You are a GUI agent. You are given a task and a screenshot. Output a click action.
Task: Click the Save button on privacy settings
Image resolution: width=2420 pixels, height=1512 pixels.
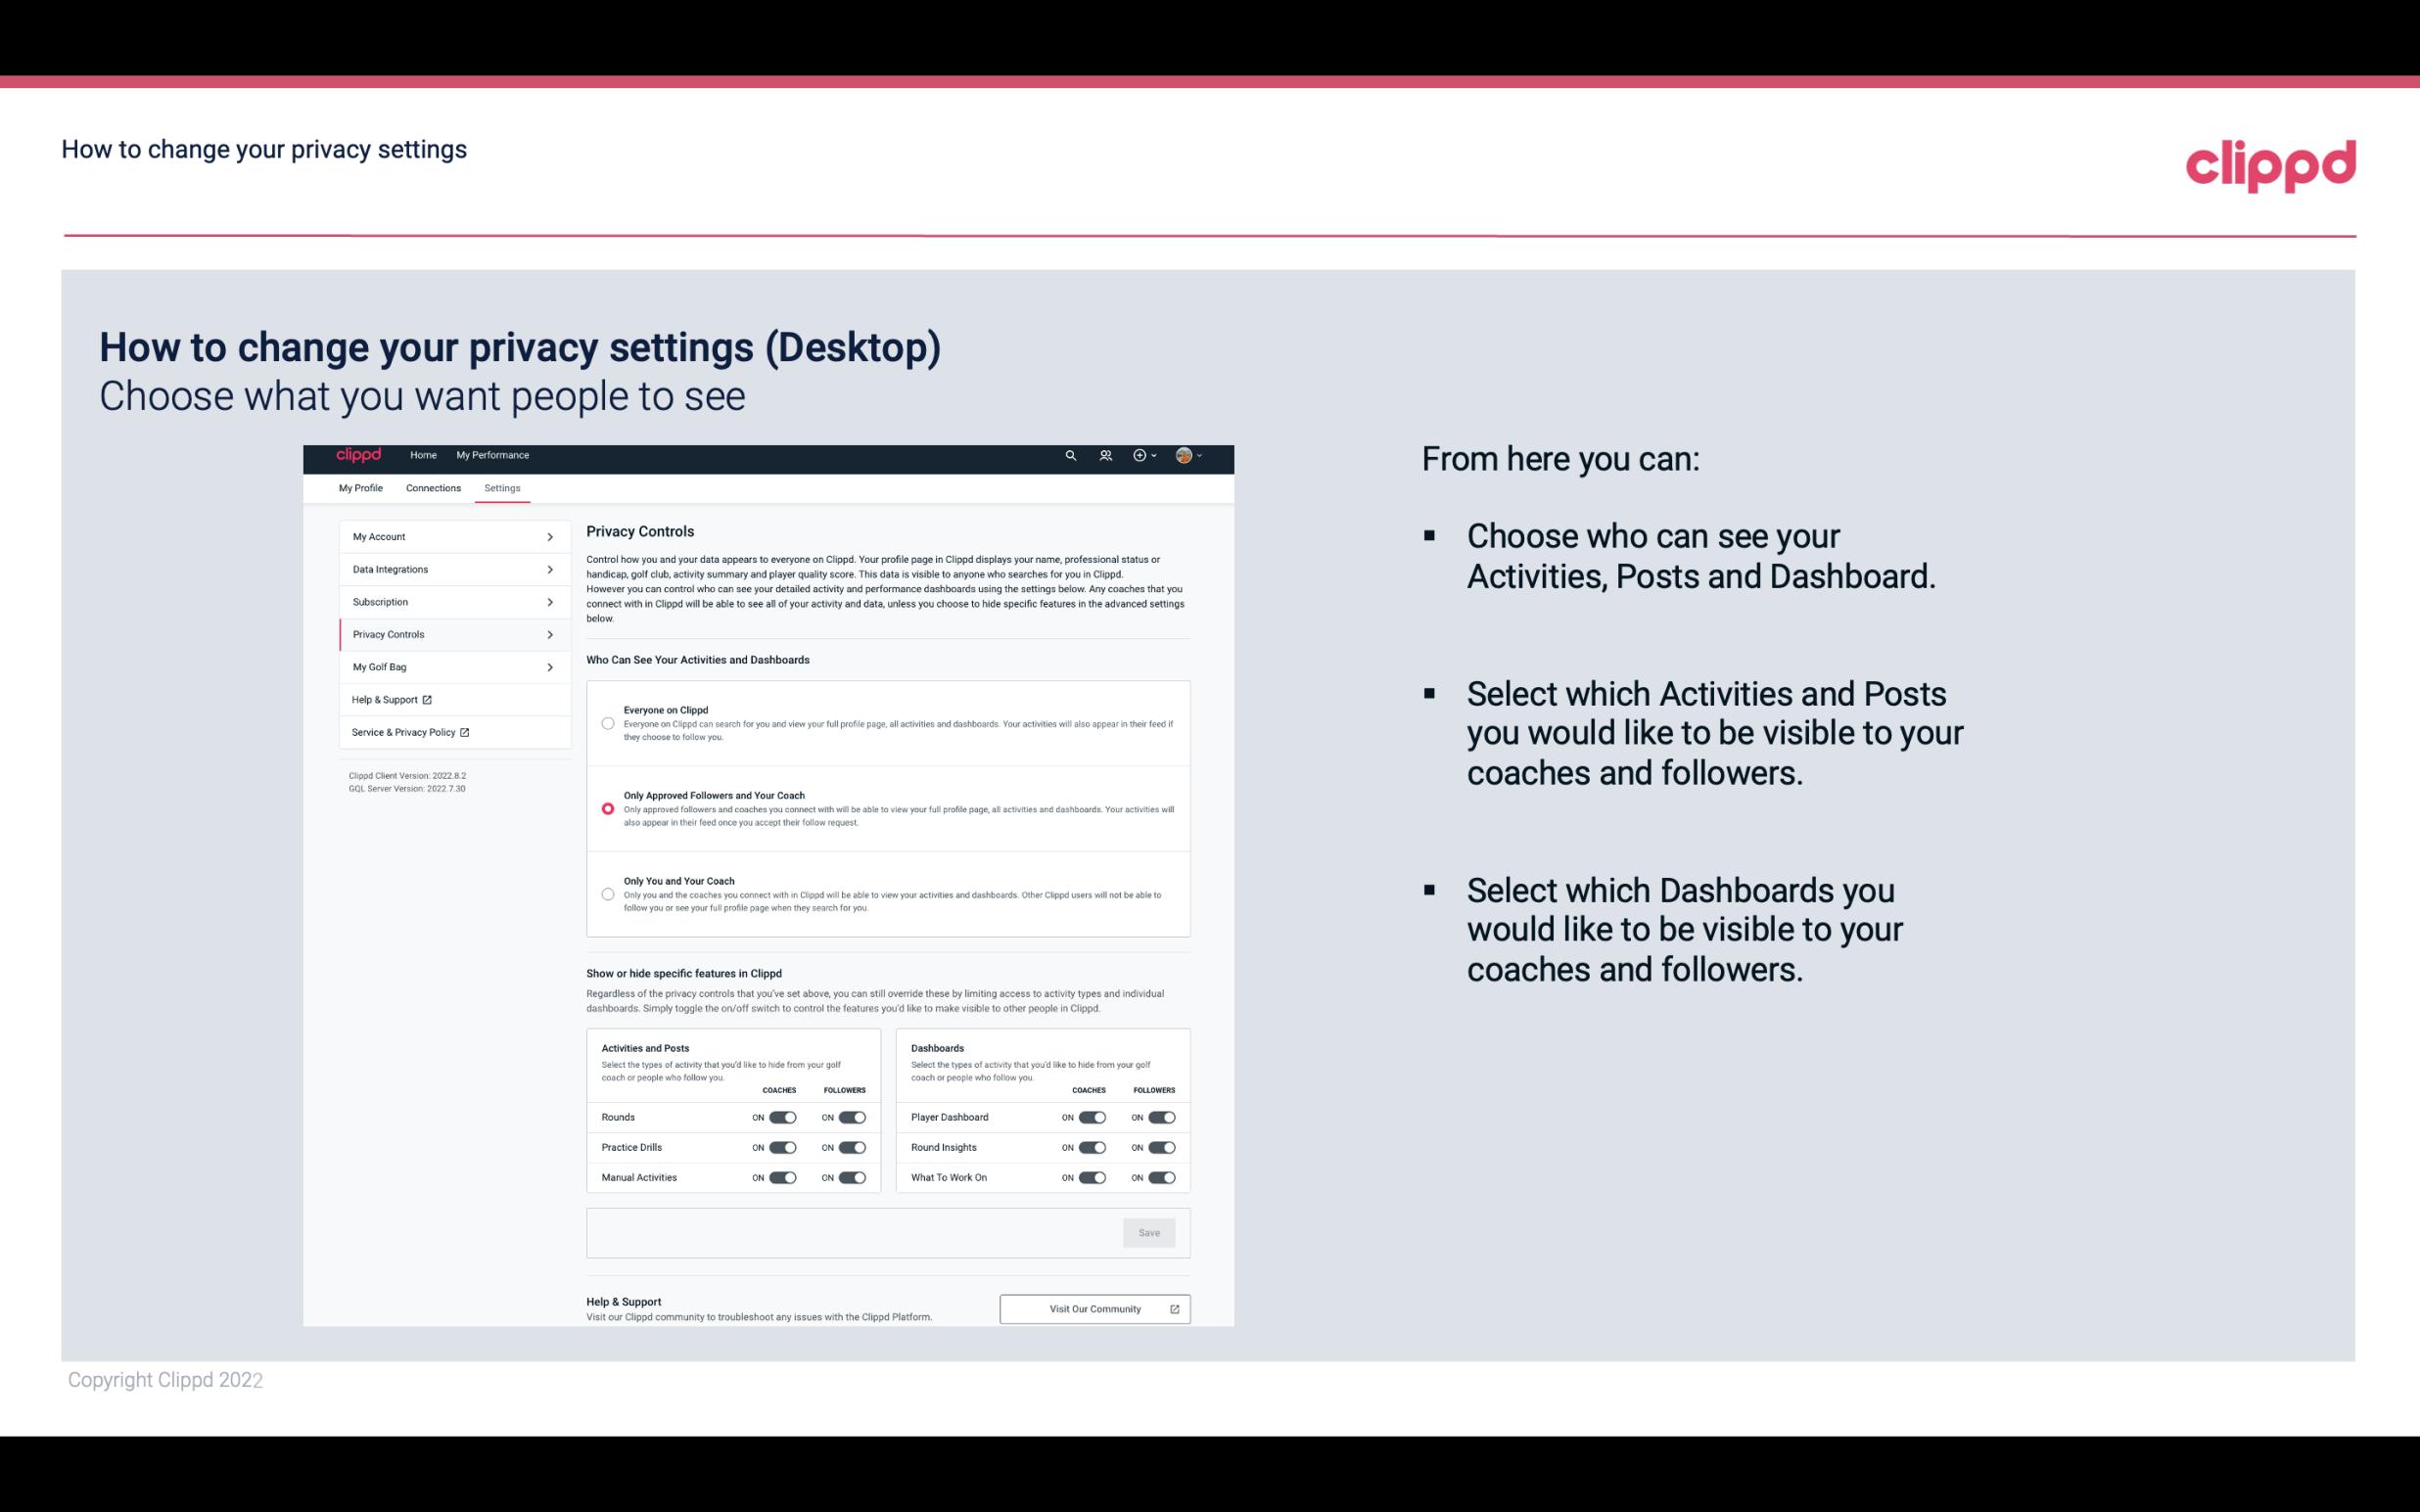point(1148,1231)
